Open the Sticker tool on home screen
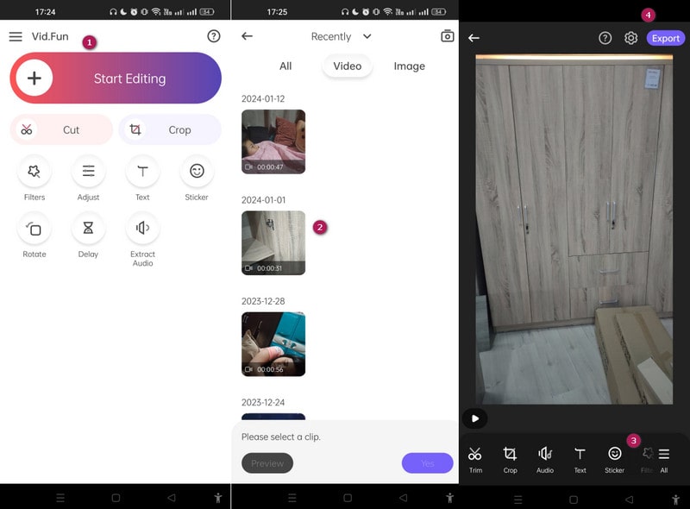 point(197,172)
